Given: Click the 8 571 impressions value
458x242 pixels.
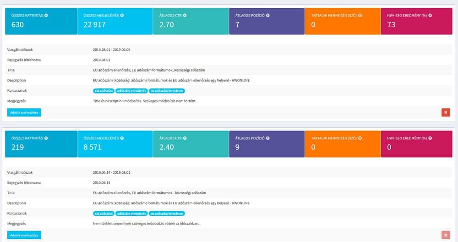Looking at the screenshot, I should 93,147.
